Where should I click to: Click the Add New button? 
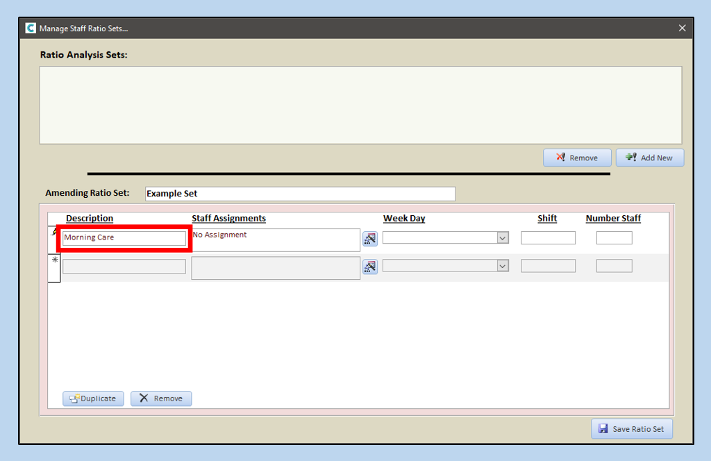tap(649, 158)
